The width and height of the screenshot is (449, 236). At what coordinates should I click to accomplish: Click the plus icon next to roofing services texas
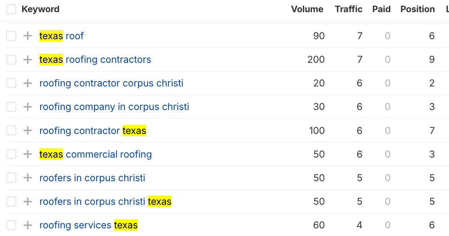[27, 225]
